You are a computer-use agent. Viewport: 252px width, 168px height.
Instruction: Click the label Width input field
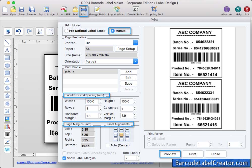point(92,101)
